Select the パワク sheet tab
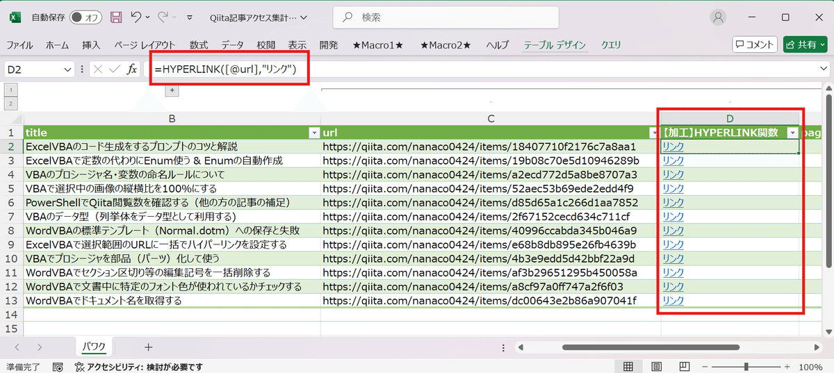Screen dimensions: 834x373 [x=94, y=347]
